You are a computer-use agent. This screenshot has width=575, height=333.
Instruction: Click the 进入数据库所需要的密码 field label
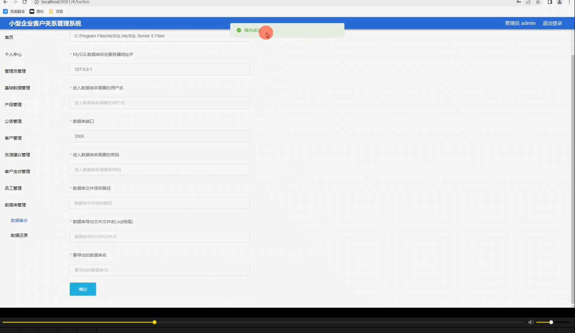click(96, 155)
